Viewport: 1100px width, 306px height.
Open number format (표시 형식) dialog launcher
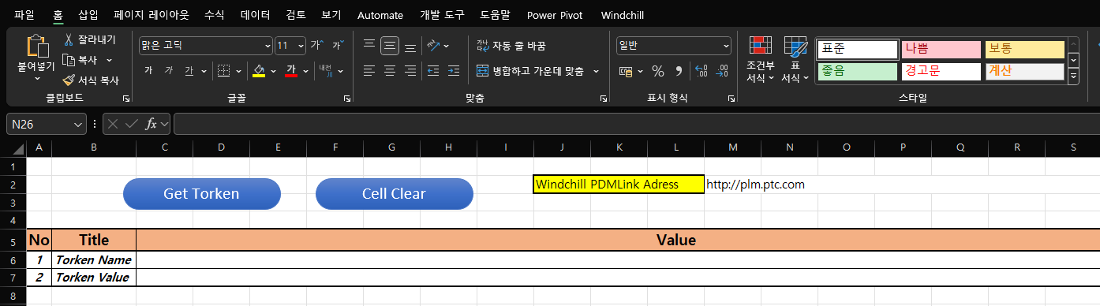[x=732, y=99]
